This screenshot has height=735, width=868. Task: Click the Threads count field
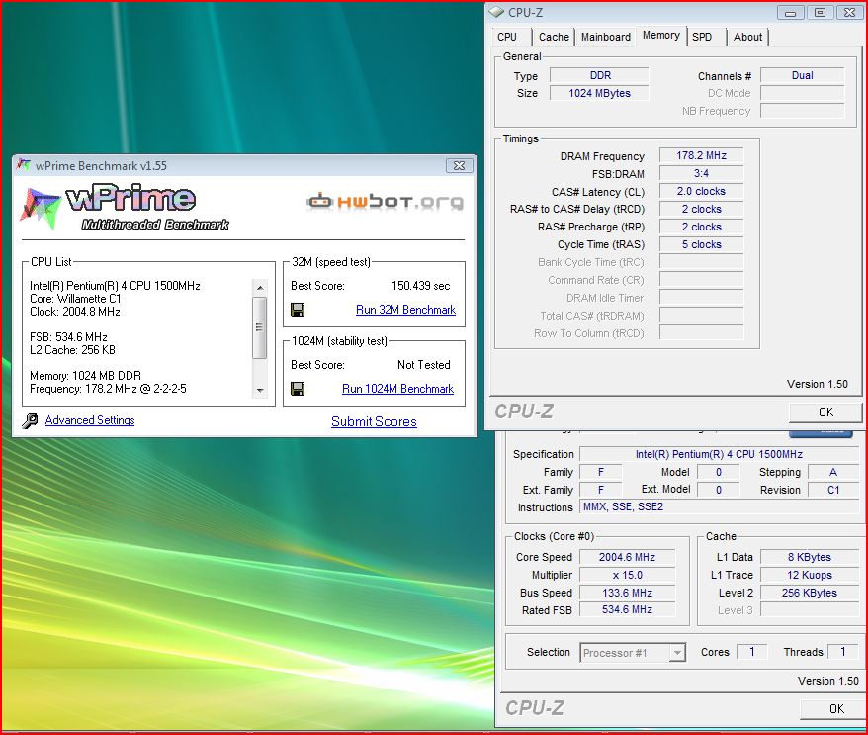point(843,652)
